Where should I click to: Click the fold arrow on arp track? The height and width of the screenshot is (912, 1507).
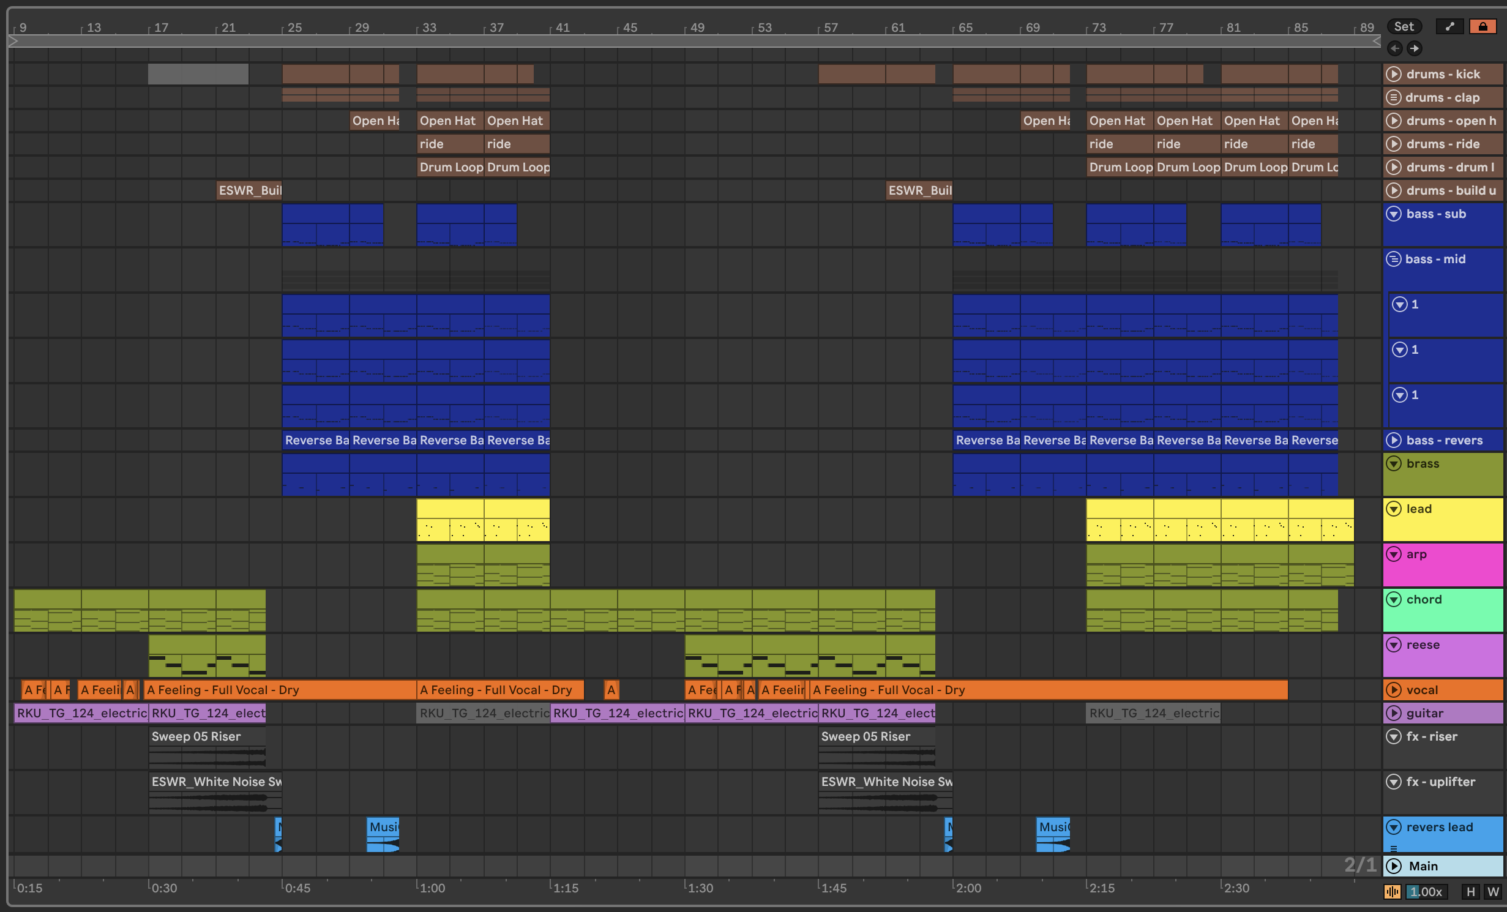pos(1394,554)
